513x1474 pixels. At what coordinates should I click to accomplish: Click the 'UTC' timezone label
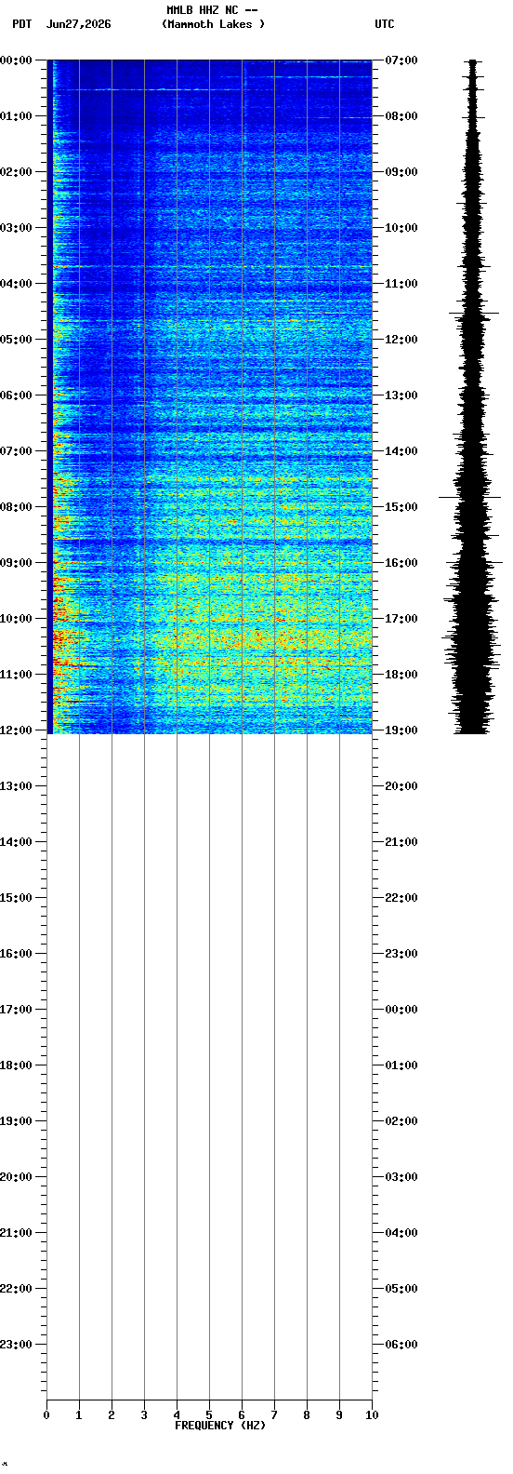point(385,24)
